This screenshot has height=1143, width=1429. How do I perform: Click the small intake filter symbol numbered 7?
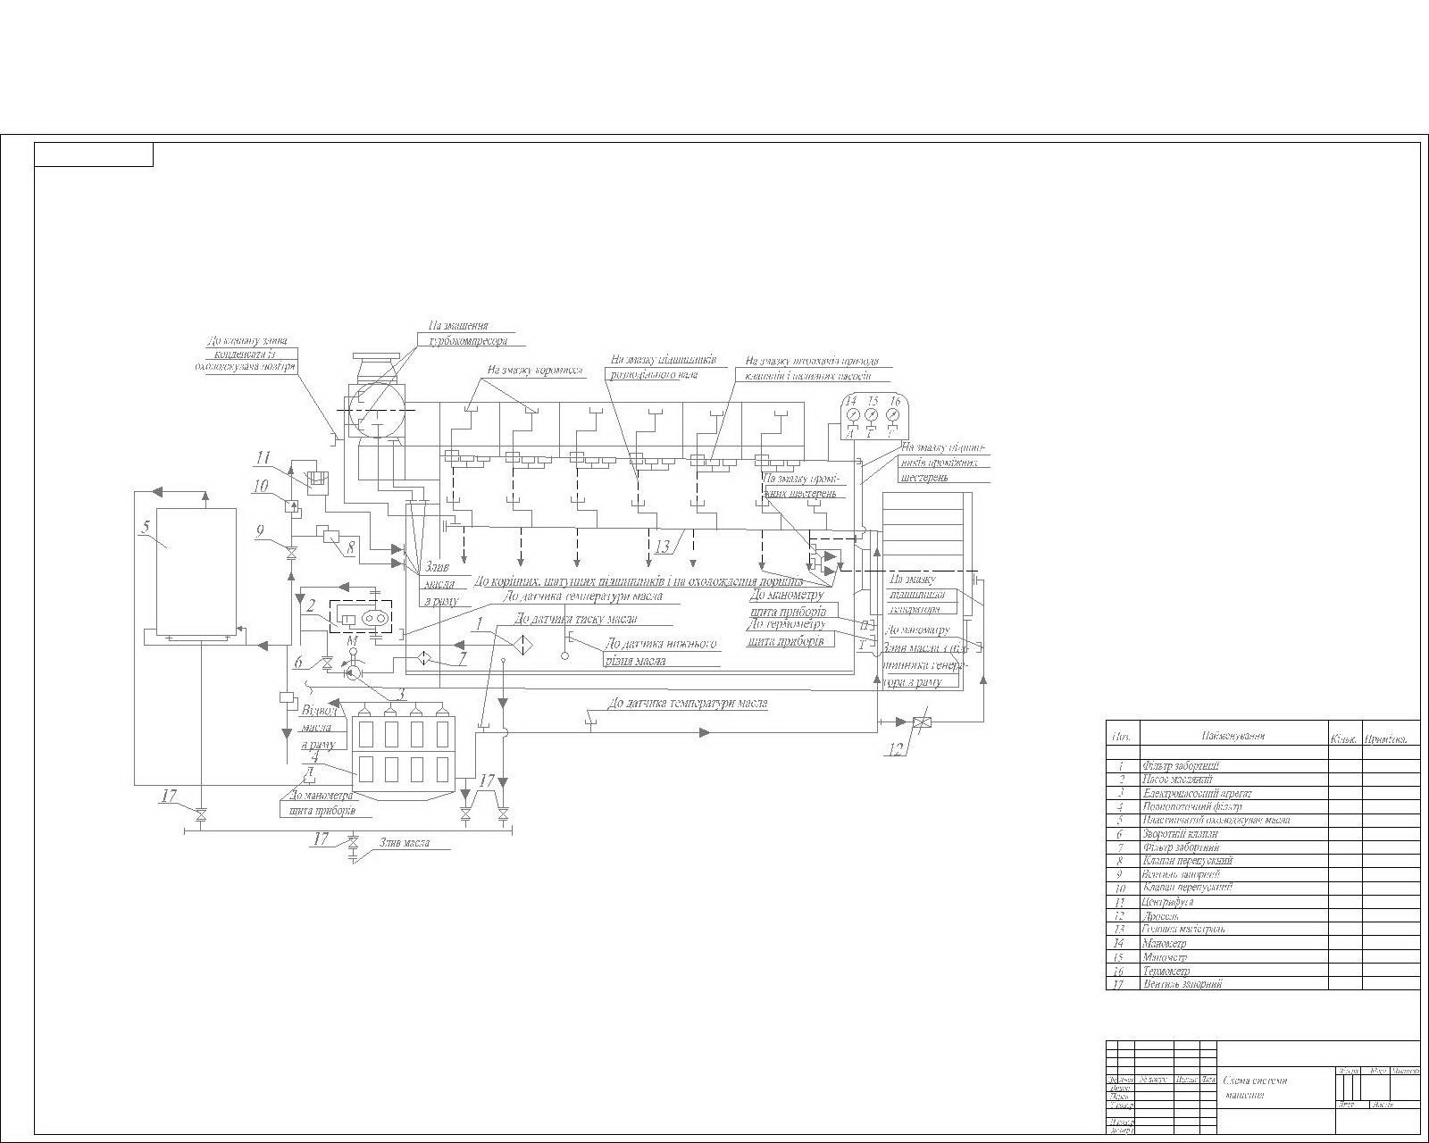(424, 659)
